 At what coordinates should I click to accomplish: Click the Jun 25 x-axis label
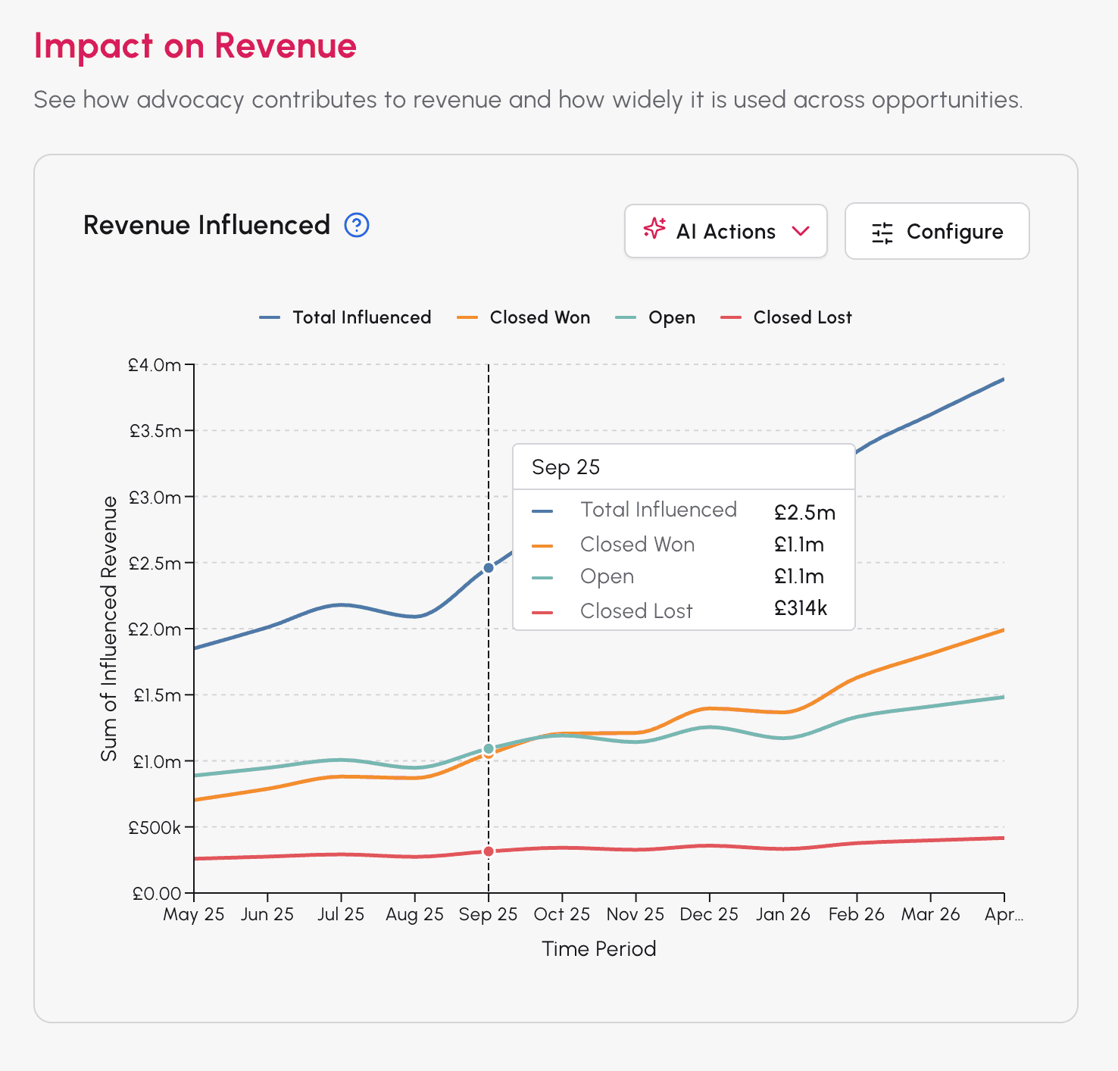[267, 914]
